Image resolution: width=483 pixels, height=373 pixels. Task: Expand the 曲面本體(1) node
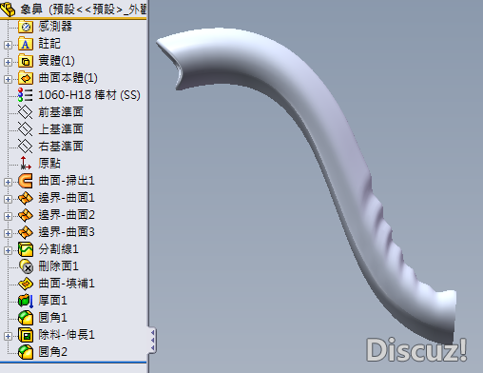(9, 79)
